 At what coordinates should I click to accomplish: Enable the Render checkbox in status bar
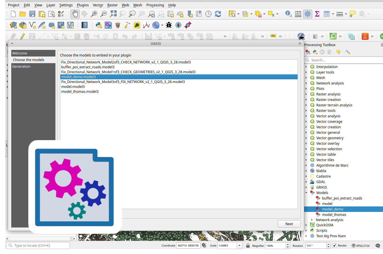(x=334, y=245)
